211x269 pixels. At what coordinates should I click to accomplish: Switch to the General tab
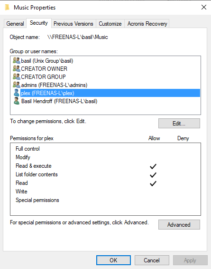(x=15, y=23)
